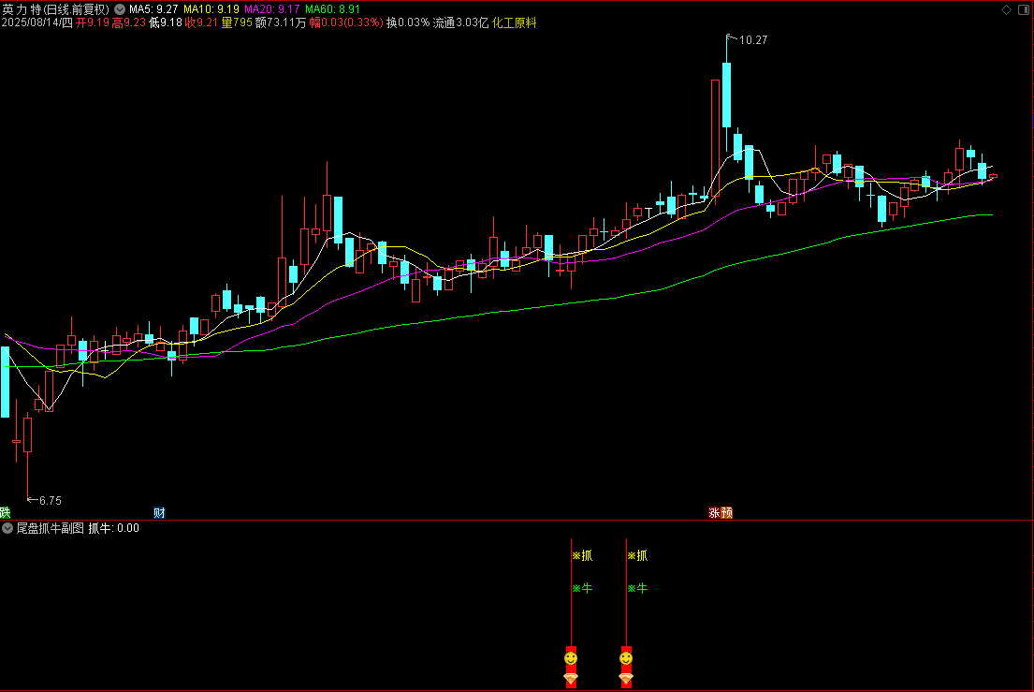The height and width of the screenshot is (692, 1034).
Task: Click the green 跌 marker
Action: 6,512
